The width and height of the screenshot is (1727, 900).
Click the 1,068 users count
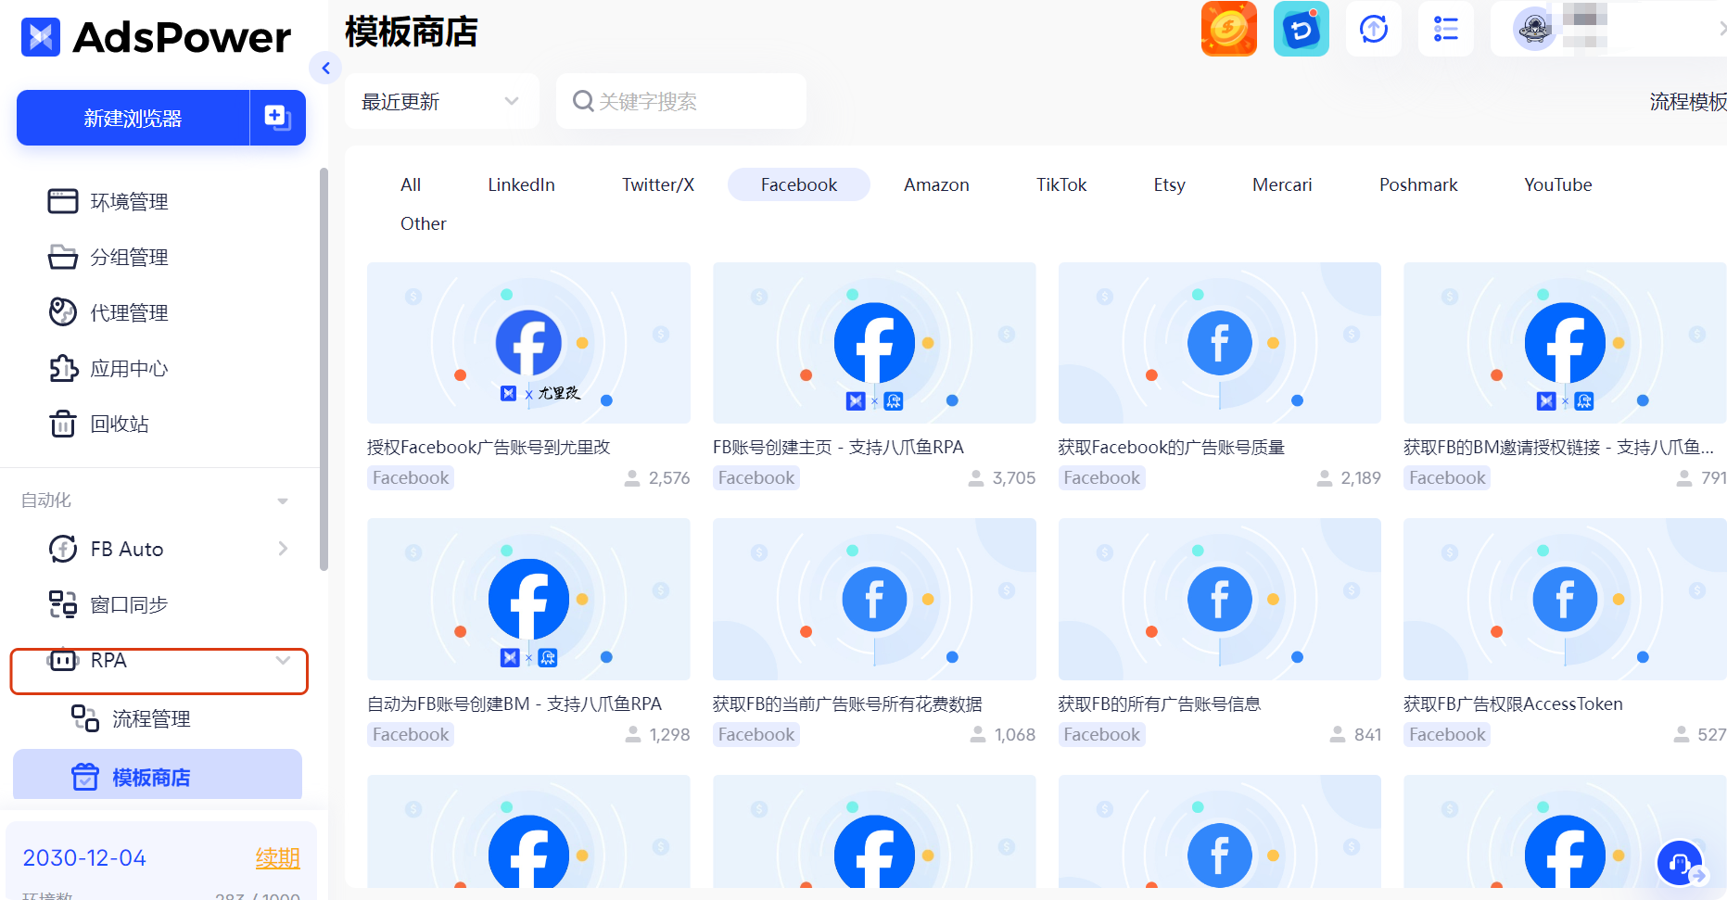coord(1015,734)
